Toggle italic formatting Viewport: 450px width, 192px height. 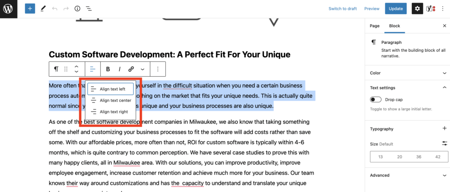pos(120,69)
